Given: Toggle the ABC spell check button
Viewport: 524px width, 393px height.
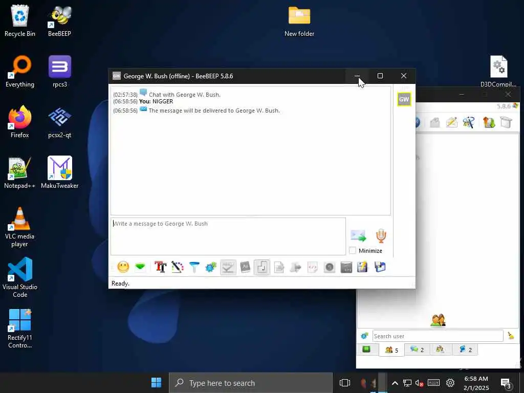Looking at the screenshot, I should [228, 267].
